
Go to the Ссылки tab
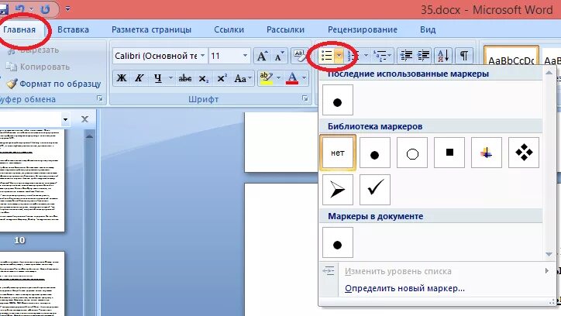(x=229, y=29)
